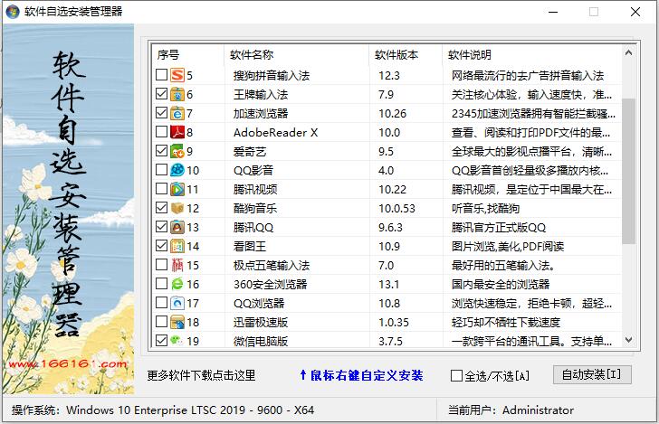Screen dimensions: 659x424
Task: Click version 3.7.5 of 微信电脑版
Action: pyautogui.click(x=390, y=341)
